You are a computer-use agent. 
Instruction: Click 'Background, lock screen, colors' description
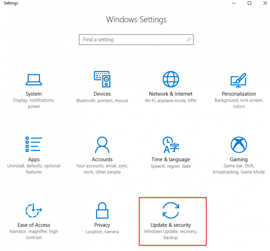(239, 103)
